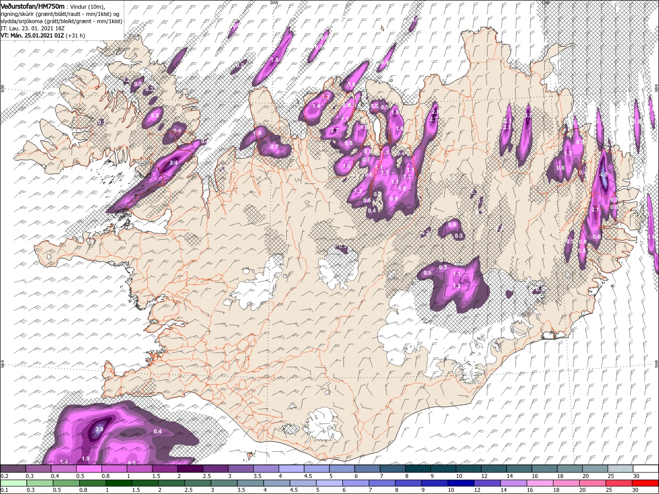Click the 15W longitude label
Viewport: 659px width, 494px height.
pos(545,2)
